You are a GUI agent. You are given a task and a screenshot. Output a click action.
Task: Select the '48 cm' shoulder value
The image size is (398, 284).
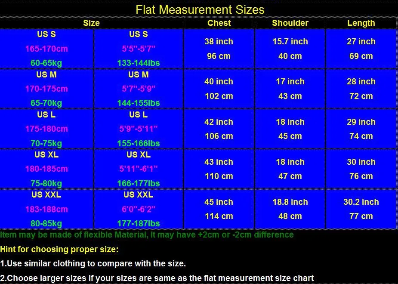[290, 216]
